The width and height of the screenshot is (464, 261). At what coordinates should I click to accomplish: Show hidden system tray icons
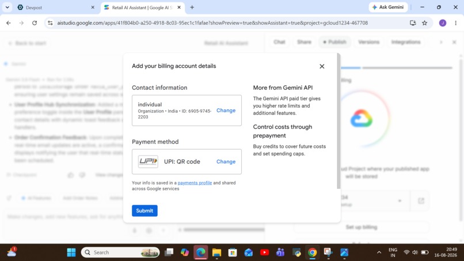pos(379,252)
